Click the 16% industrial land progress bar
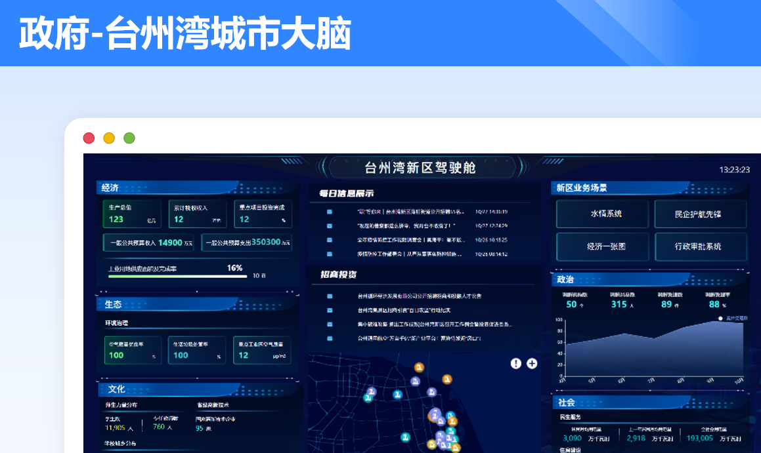 177,276
